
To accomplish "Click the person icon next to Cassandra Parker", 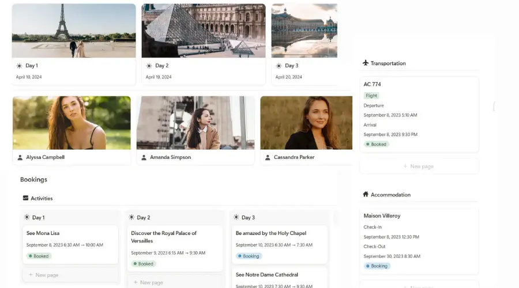I will click(268, 157).
